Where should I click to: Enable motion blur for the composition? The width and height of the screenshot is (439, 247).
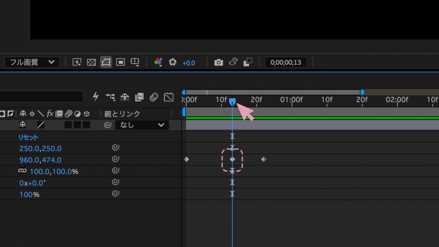154,97
